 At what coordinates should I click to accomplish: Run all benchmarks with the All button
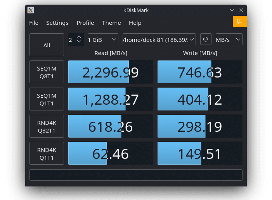coord(47,45)
